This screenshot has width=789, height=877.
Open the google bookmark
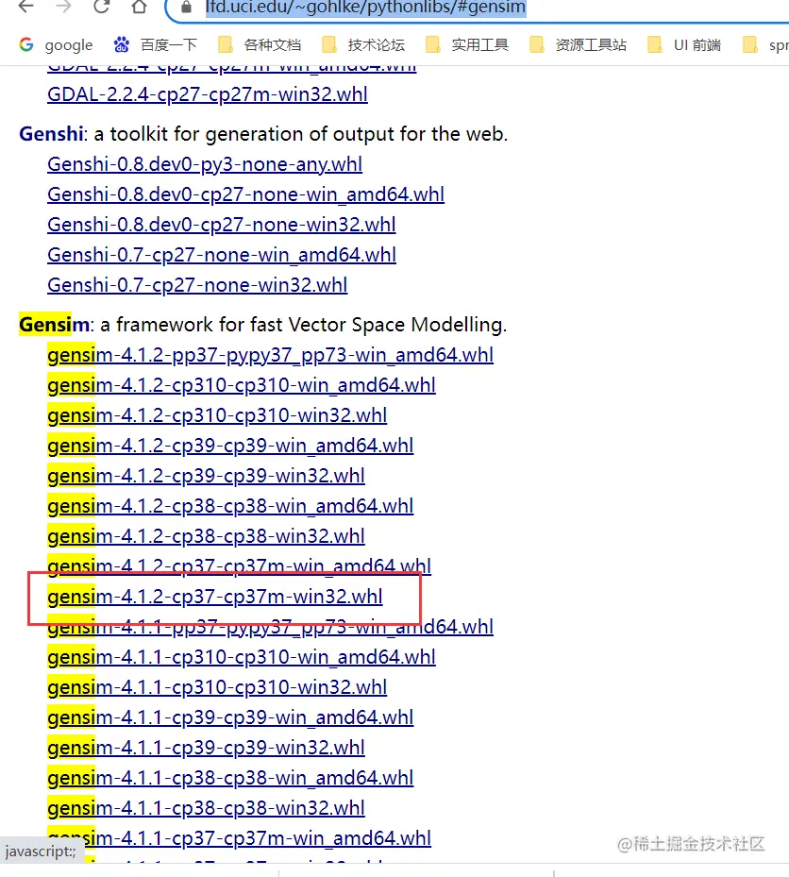[56, 44]
